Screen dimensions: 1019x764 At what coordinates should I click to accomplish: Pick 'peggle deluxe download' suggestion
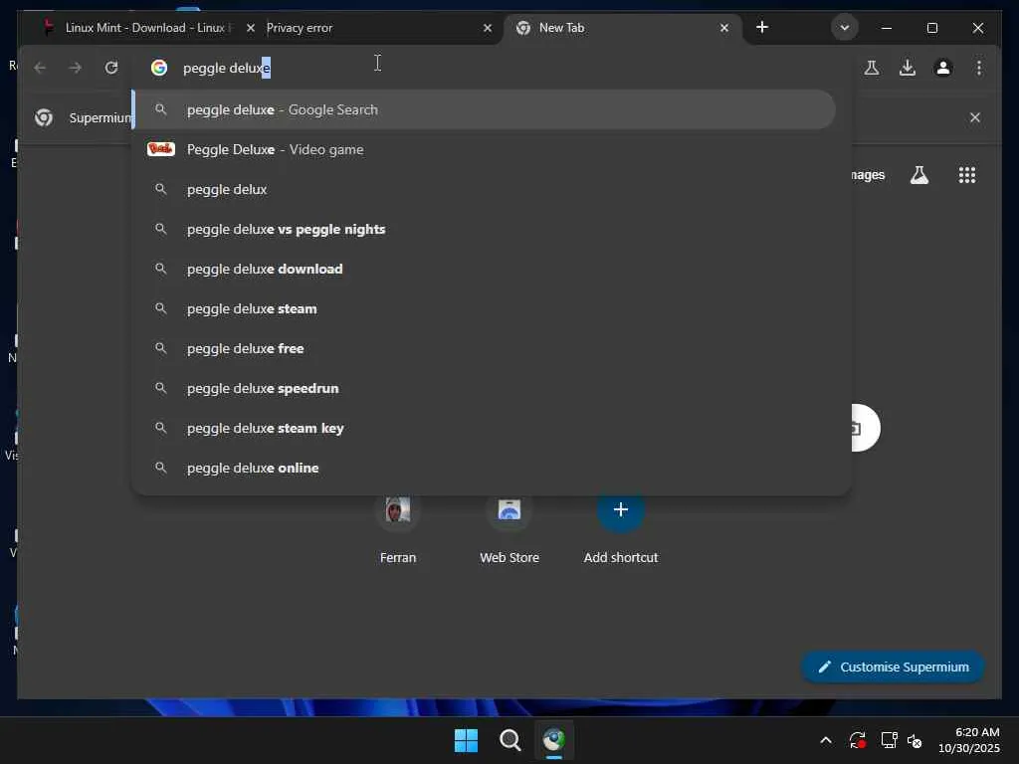pos(485,269)
